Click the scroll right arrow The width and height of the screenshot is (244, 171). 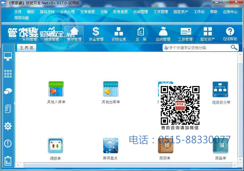click(235, 165)
